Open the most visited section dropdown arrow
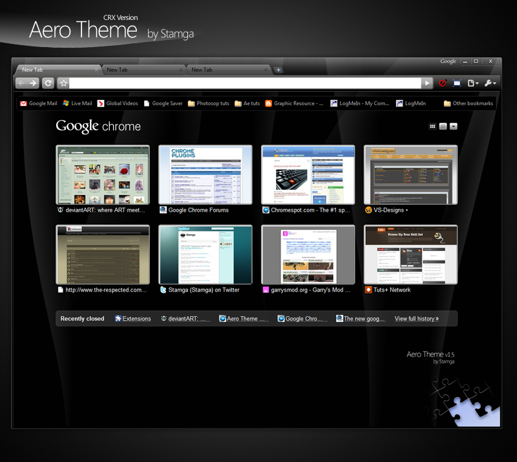The width and height of the screenshot is (517, 462). click(x=453, y=126)
